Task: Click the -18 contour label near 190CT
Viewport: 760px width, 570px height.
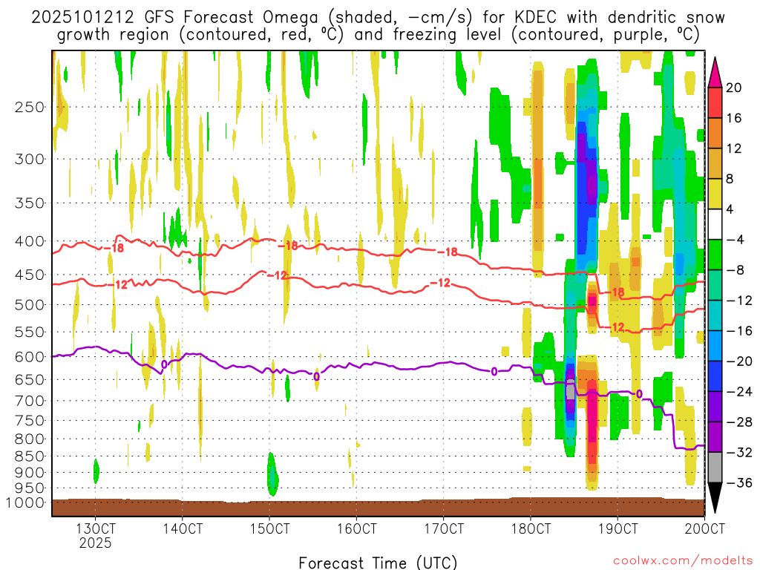Action: (615, 292)
